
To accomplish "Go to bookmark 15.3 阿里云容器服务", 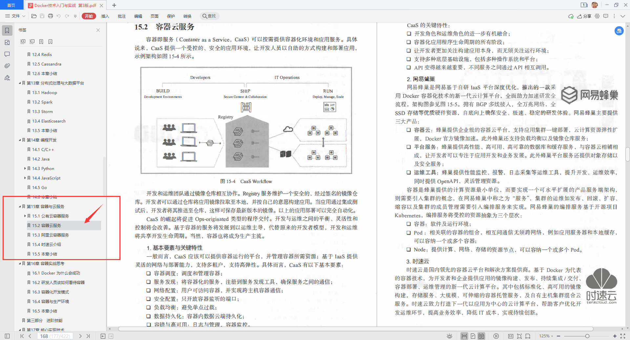I will [x=51, y=235].
